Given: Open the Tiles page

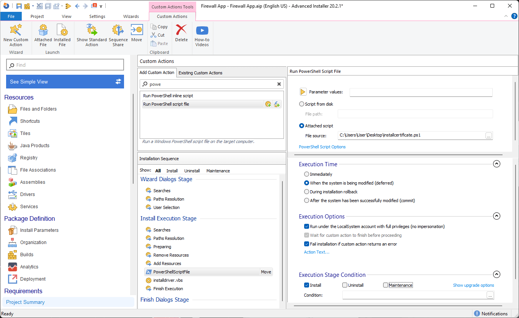Looking at the screenshot, I should [25, 133].
